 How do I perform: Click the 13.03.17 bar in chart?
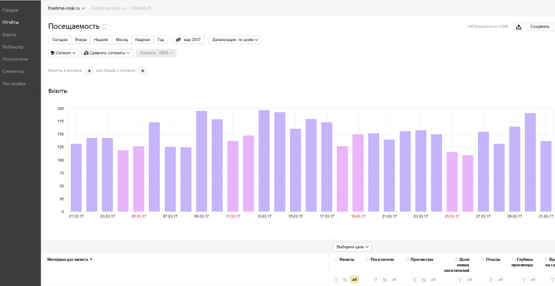(x=264, y=161)
